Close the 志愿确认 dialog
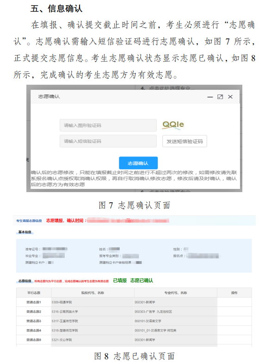Image resolution: width=271 pixels, height=362 pixels. pyautogui.click(x=230, y=97)
